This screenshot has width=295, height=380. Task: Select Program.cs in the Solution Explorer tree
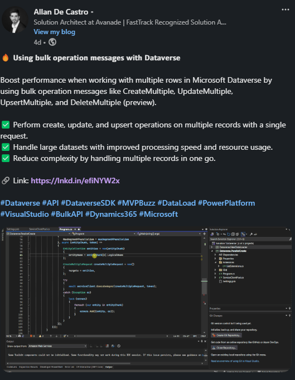pyautogui.click(x=227, y=274)
